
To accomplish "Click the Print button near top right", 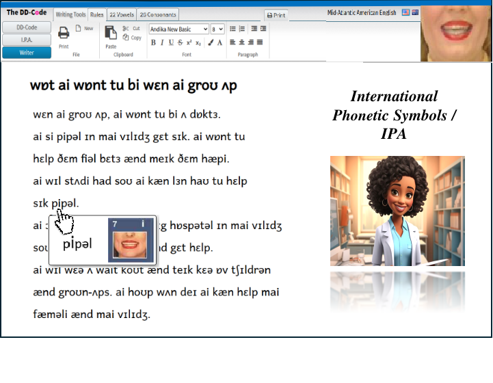I will (x=276, y=15).
